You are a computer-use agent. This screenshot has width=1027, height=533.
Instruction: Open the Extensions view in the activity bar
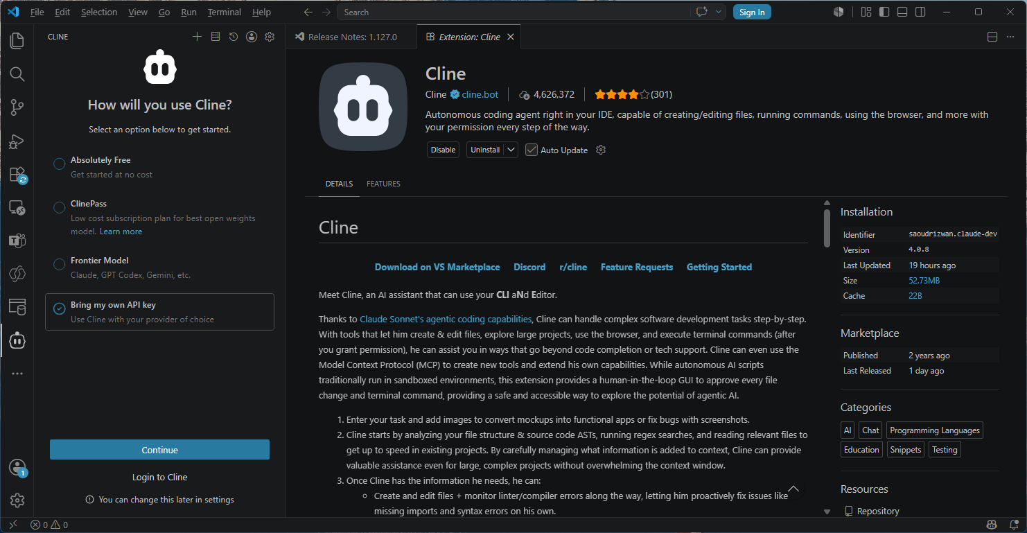[17, 175]
